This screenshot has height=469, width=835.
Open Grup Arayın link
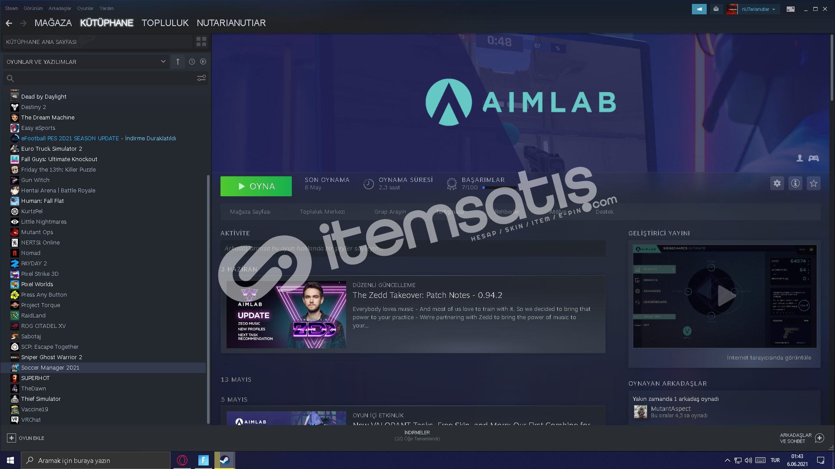(x=390, y=212)
